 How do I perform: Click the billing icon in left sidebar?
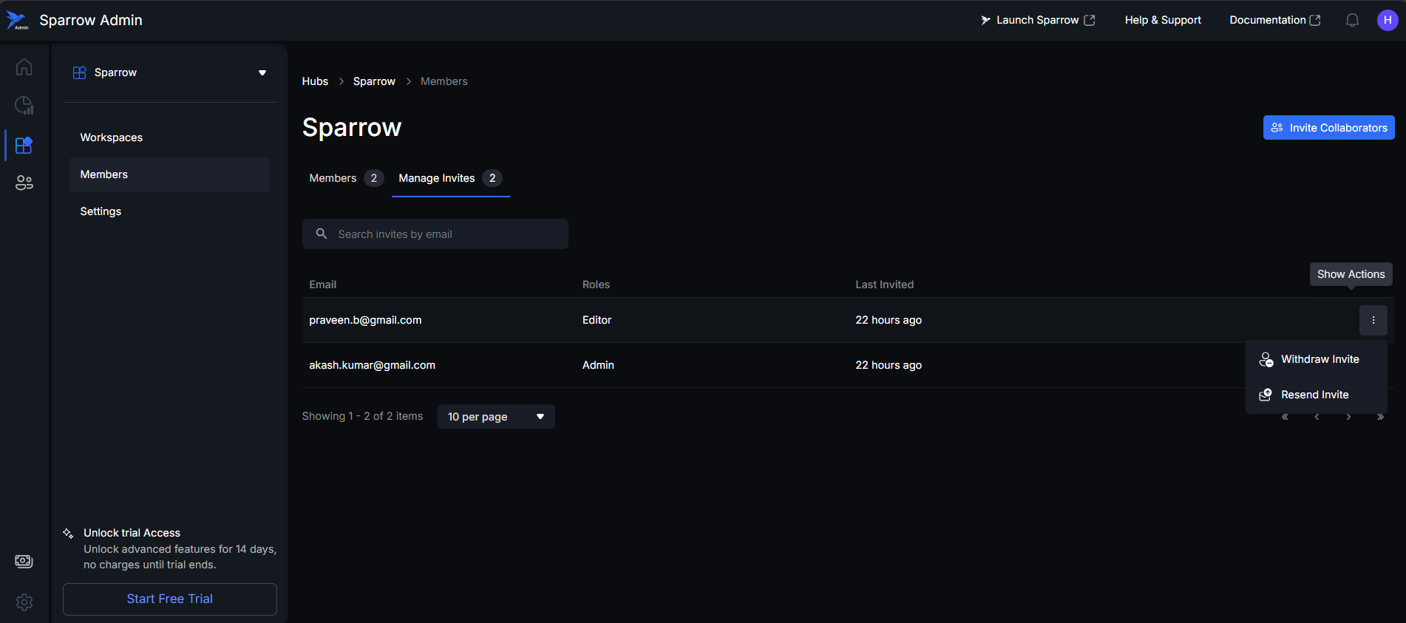(24, 562)
